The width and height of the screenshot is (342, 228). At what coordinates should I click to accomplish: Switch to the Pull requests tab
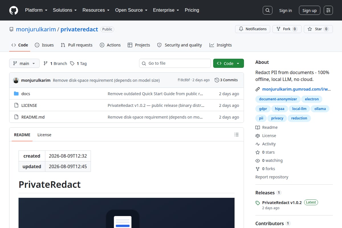pos(77,45)
